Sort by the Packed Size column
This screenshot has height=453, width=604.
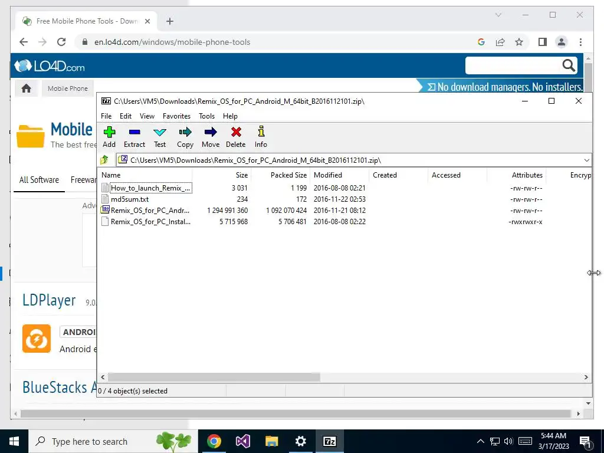(280, 175)
